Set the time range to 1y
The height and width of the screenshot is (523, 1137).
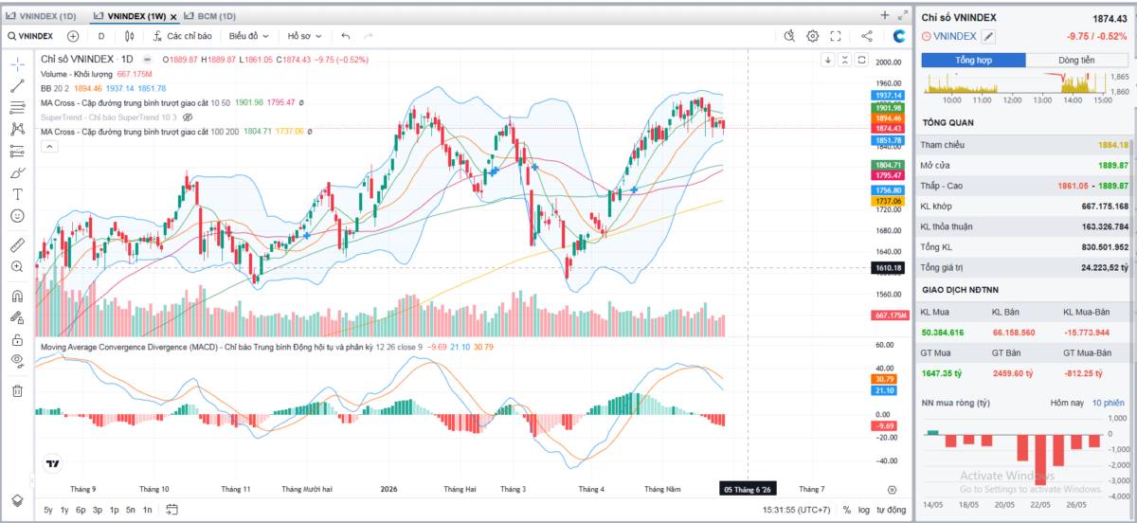(64, 510)
